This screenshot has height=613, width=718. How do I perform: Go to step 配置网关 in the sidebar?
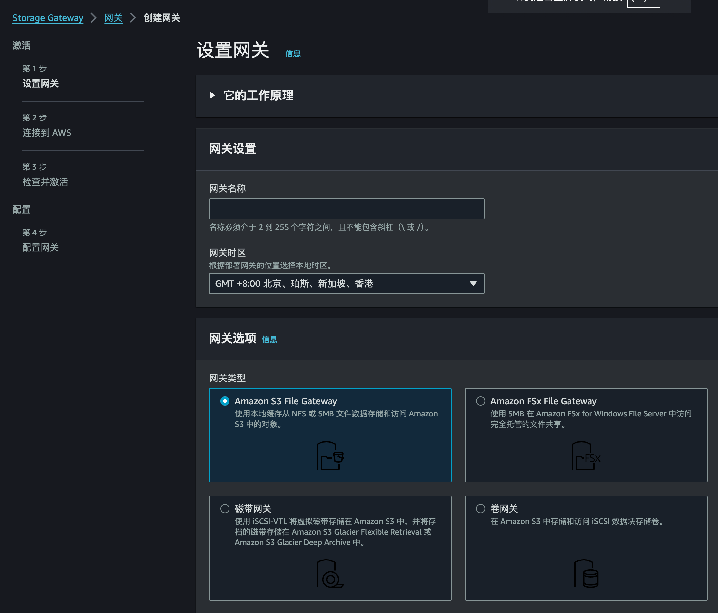pos(41,248)
